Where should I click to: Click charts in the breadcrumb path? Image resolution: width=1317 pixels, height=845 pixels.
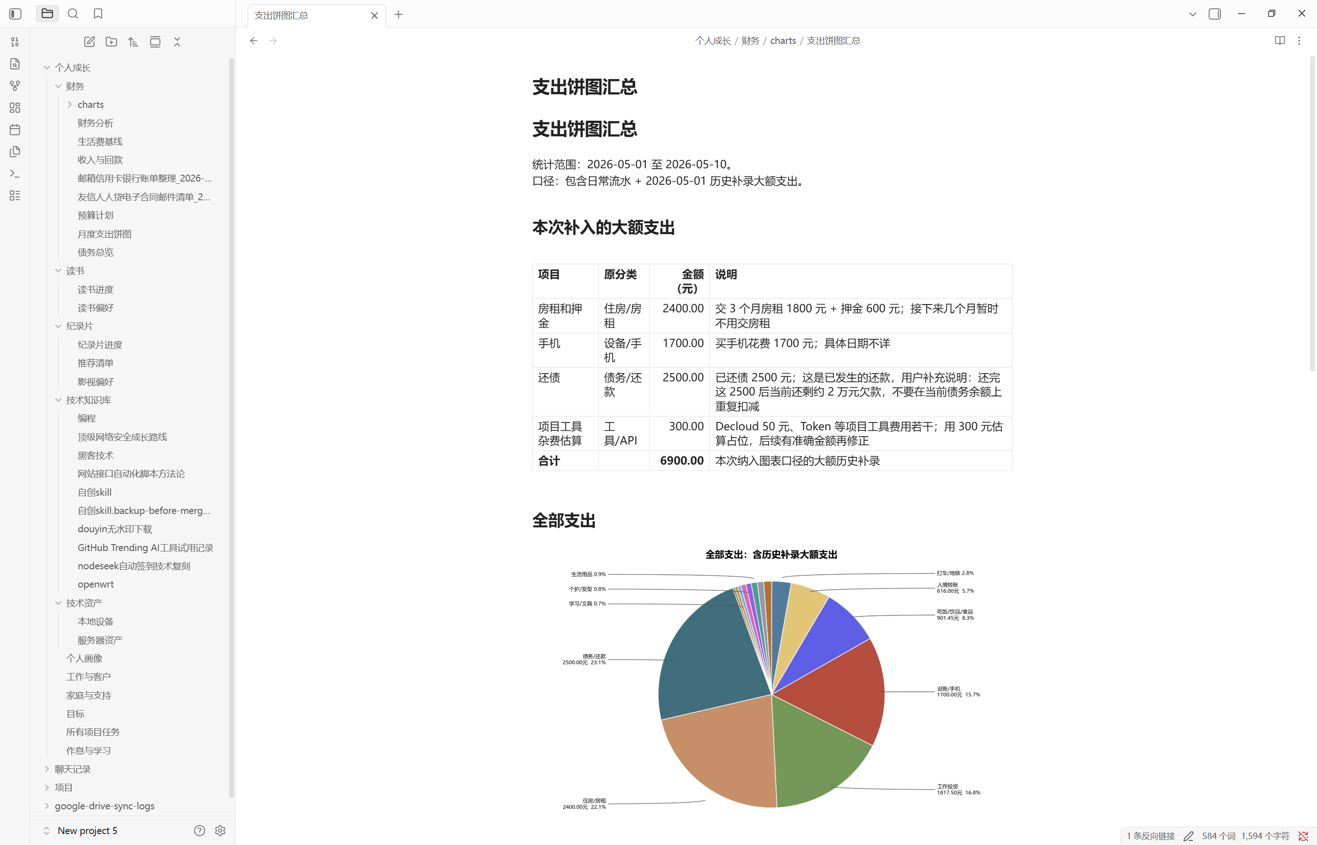click(x=783, y=41)
